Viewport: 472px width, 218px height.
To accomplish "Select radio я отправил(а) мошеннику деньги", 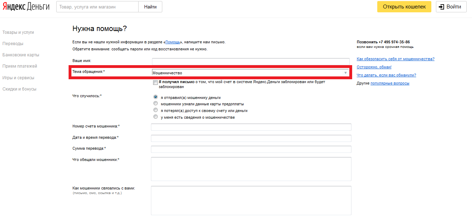I will 156,97.
